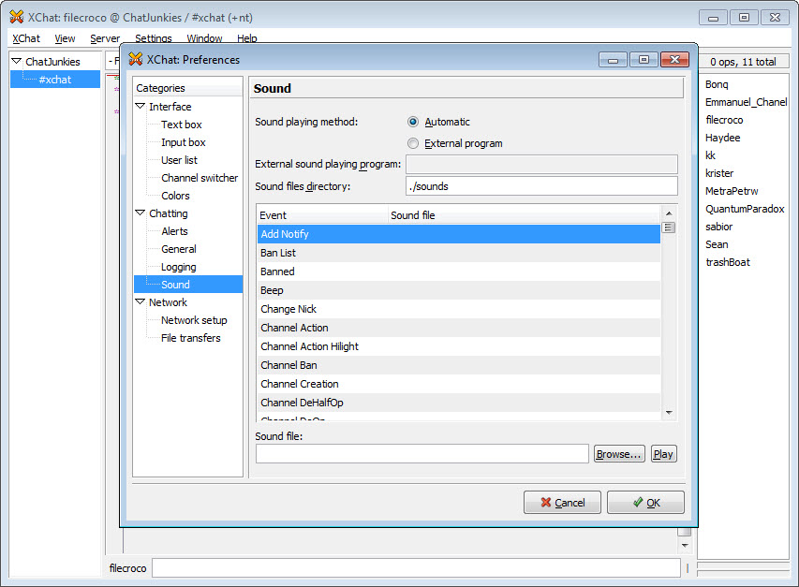Select user krister in user list
This screenshot has height=587, width=799.
click(x=719, y=173)
